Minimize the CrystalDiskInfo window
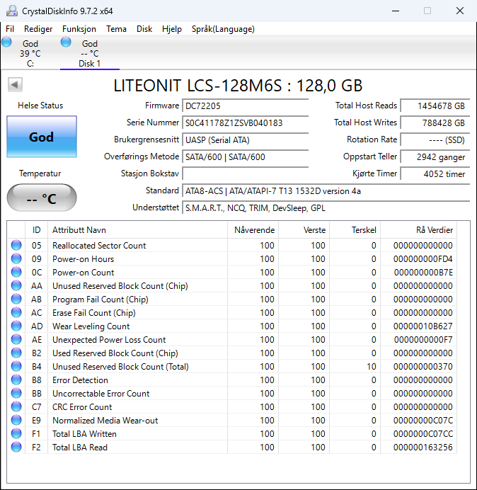Viewport: 477px width, 490px height. click(396, 11)
